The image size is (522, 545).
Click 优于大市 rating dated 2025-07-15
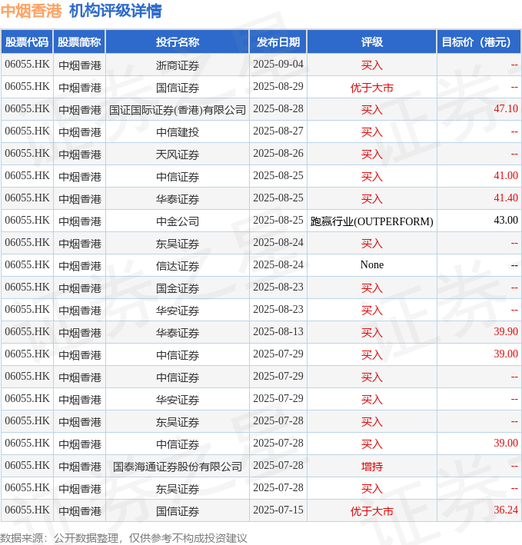point(371,510)
